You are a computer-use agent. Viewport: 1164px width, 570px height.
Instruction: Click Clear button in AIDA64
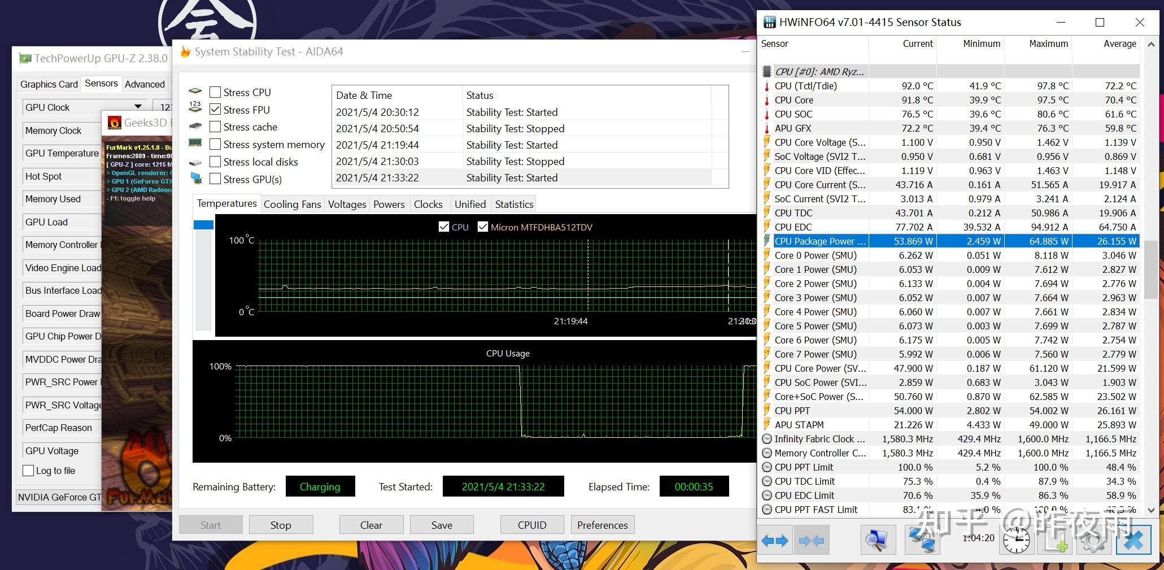[x=371, y=525]
